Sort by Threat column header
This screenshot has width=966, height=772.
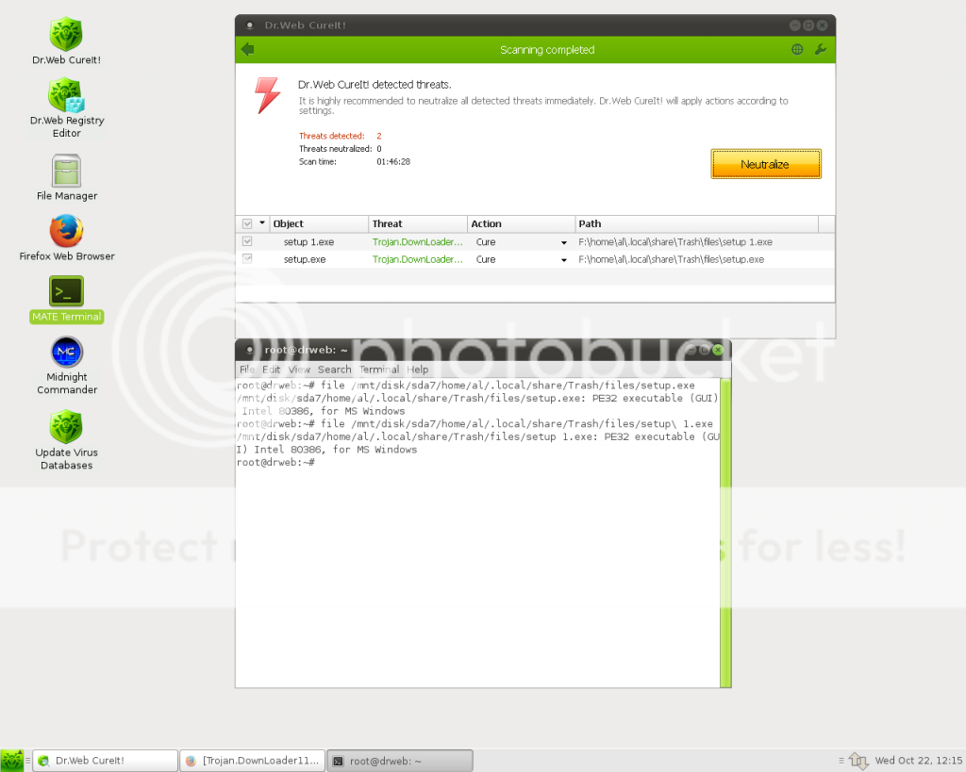[x=418, y=223]
